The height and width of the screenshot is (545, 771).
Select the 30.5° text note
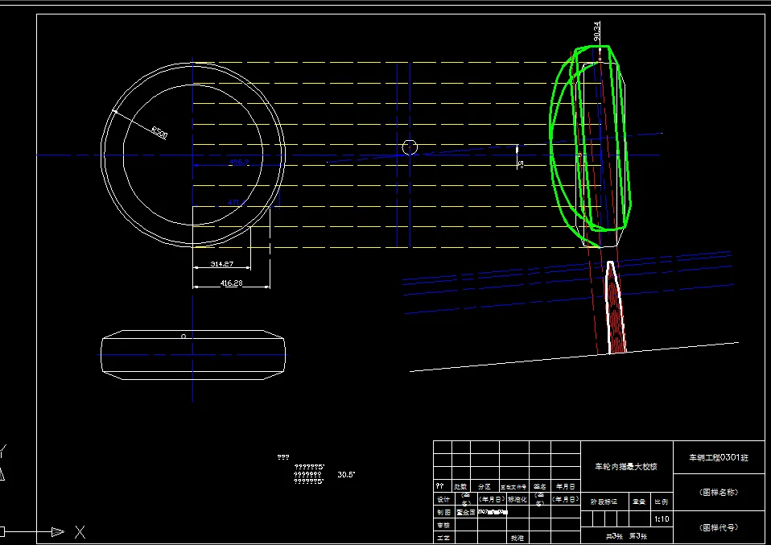(346, 475)
